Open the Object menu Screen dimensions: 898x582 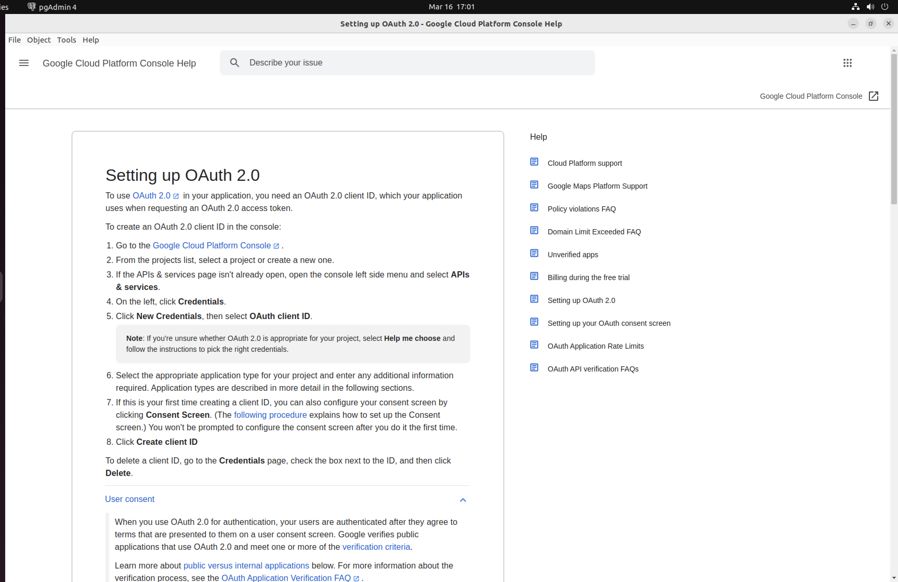click(38, 40)
